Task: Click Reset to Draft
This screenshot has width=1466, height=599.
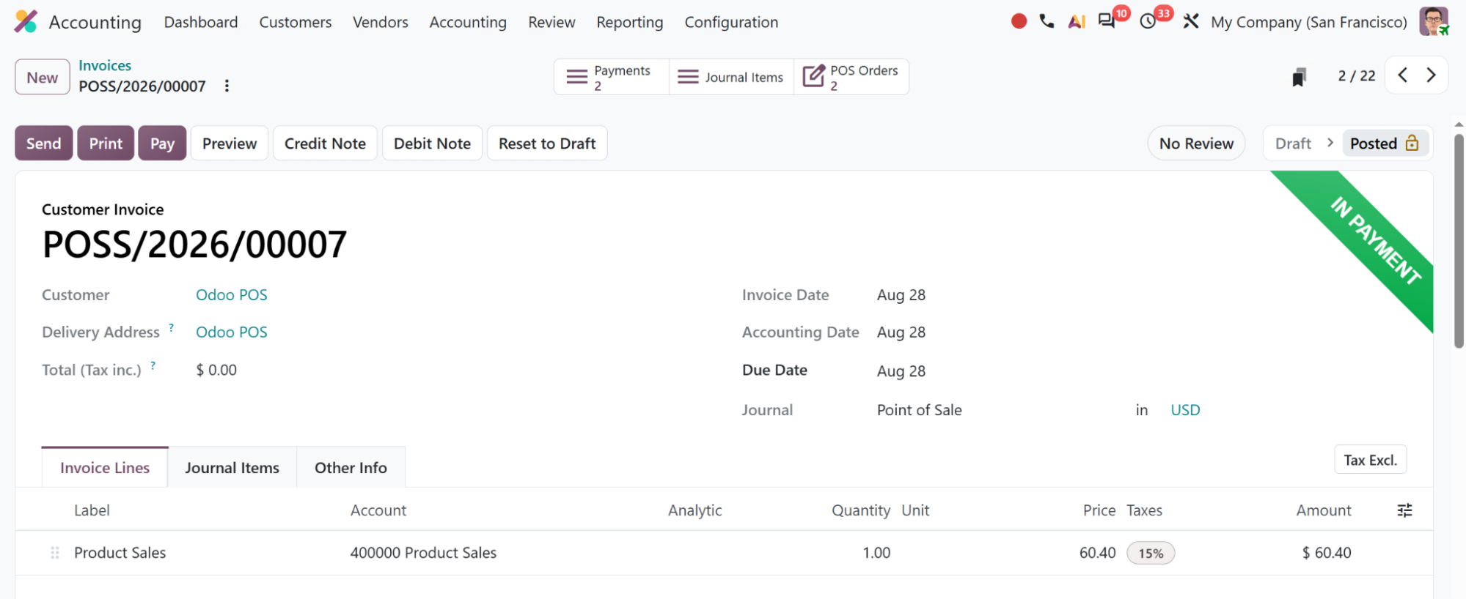Action: (x=547, y=143)
